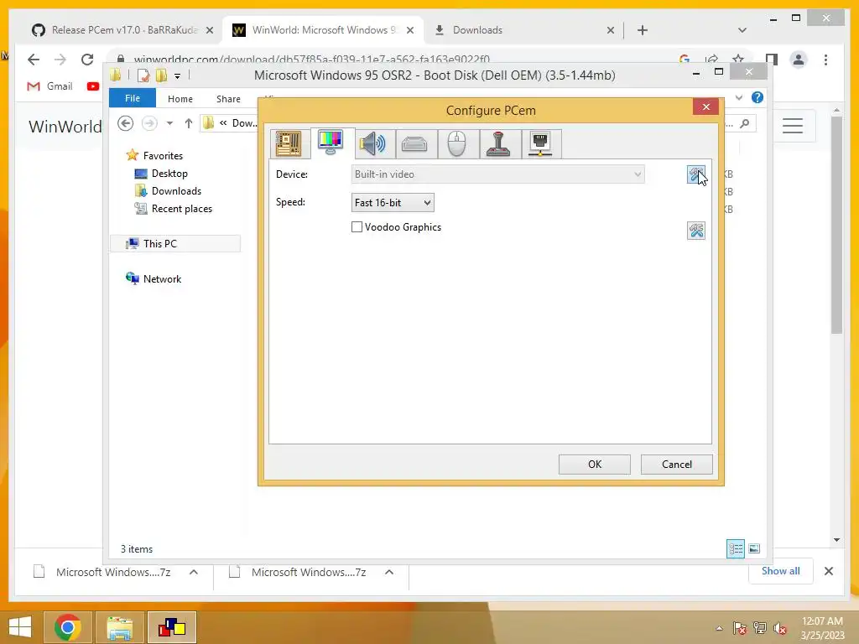This screenshot has width=859, height=644.
Task: Click the properties icon in Explorer title bar
Action: (143, 75)
